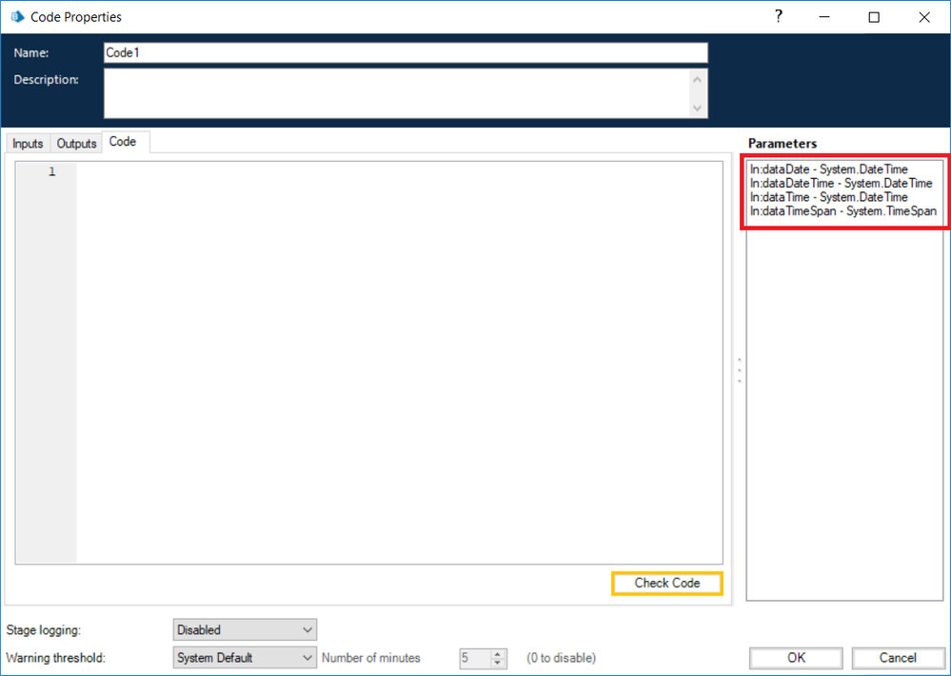
Task: Select parameter In:dataDate - System.DateTime
Action: click(828, 169)
